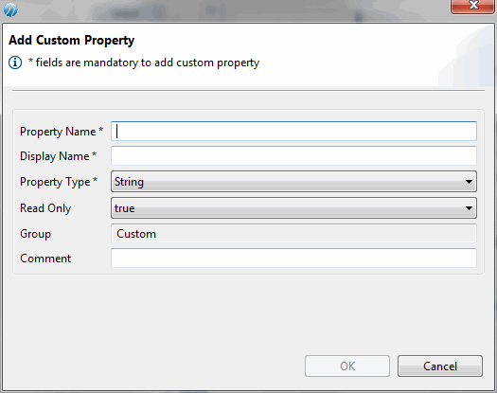Cancel the Add Custom Property dialog
This screenshot has width=497, height=393.
(x=440, y=366)
